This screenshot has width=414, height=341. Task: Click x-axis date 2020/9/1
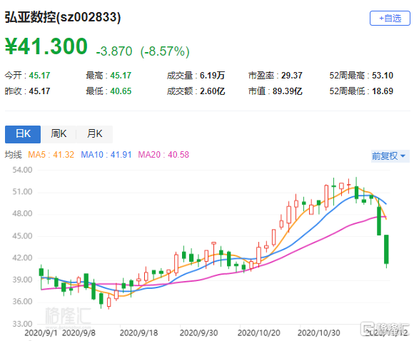pyautogui.click(x=41, y=333)
